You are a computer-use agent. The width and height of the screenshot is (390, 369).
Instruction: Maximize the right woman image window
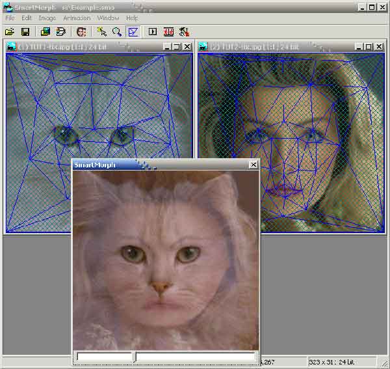click(369, 47)
